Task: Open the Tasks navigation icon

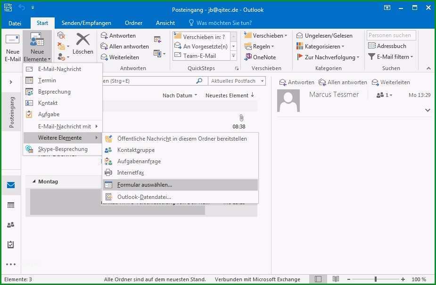Action: tap(10, 245)
